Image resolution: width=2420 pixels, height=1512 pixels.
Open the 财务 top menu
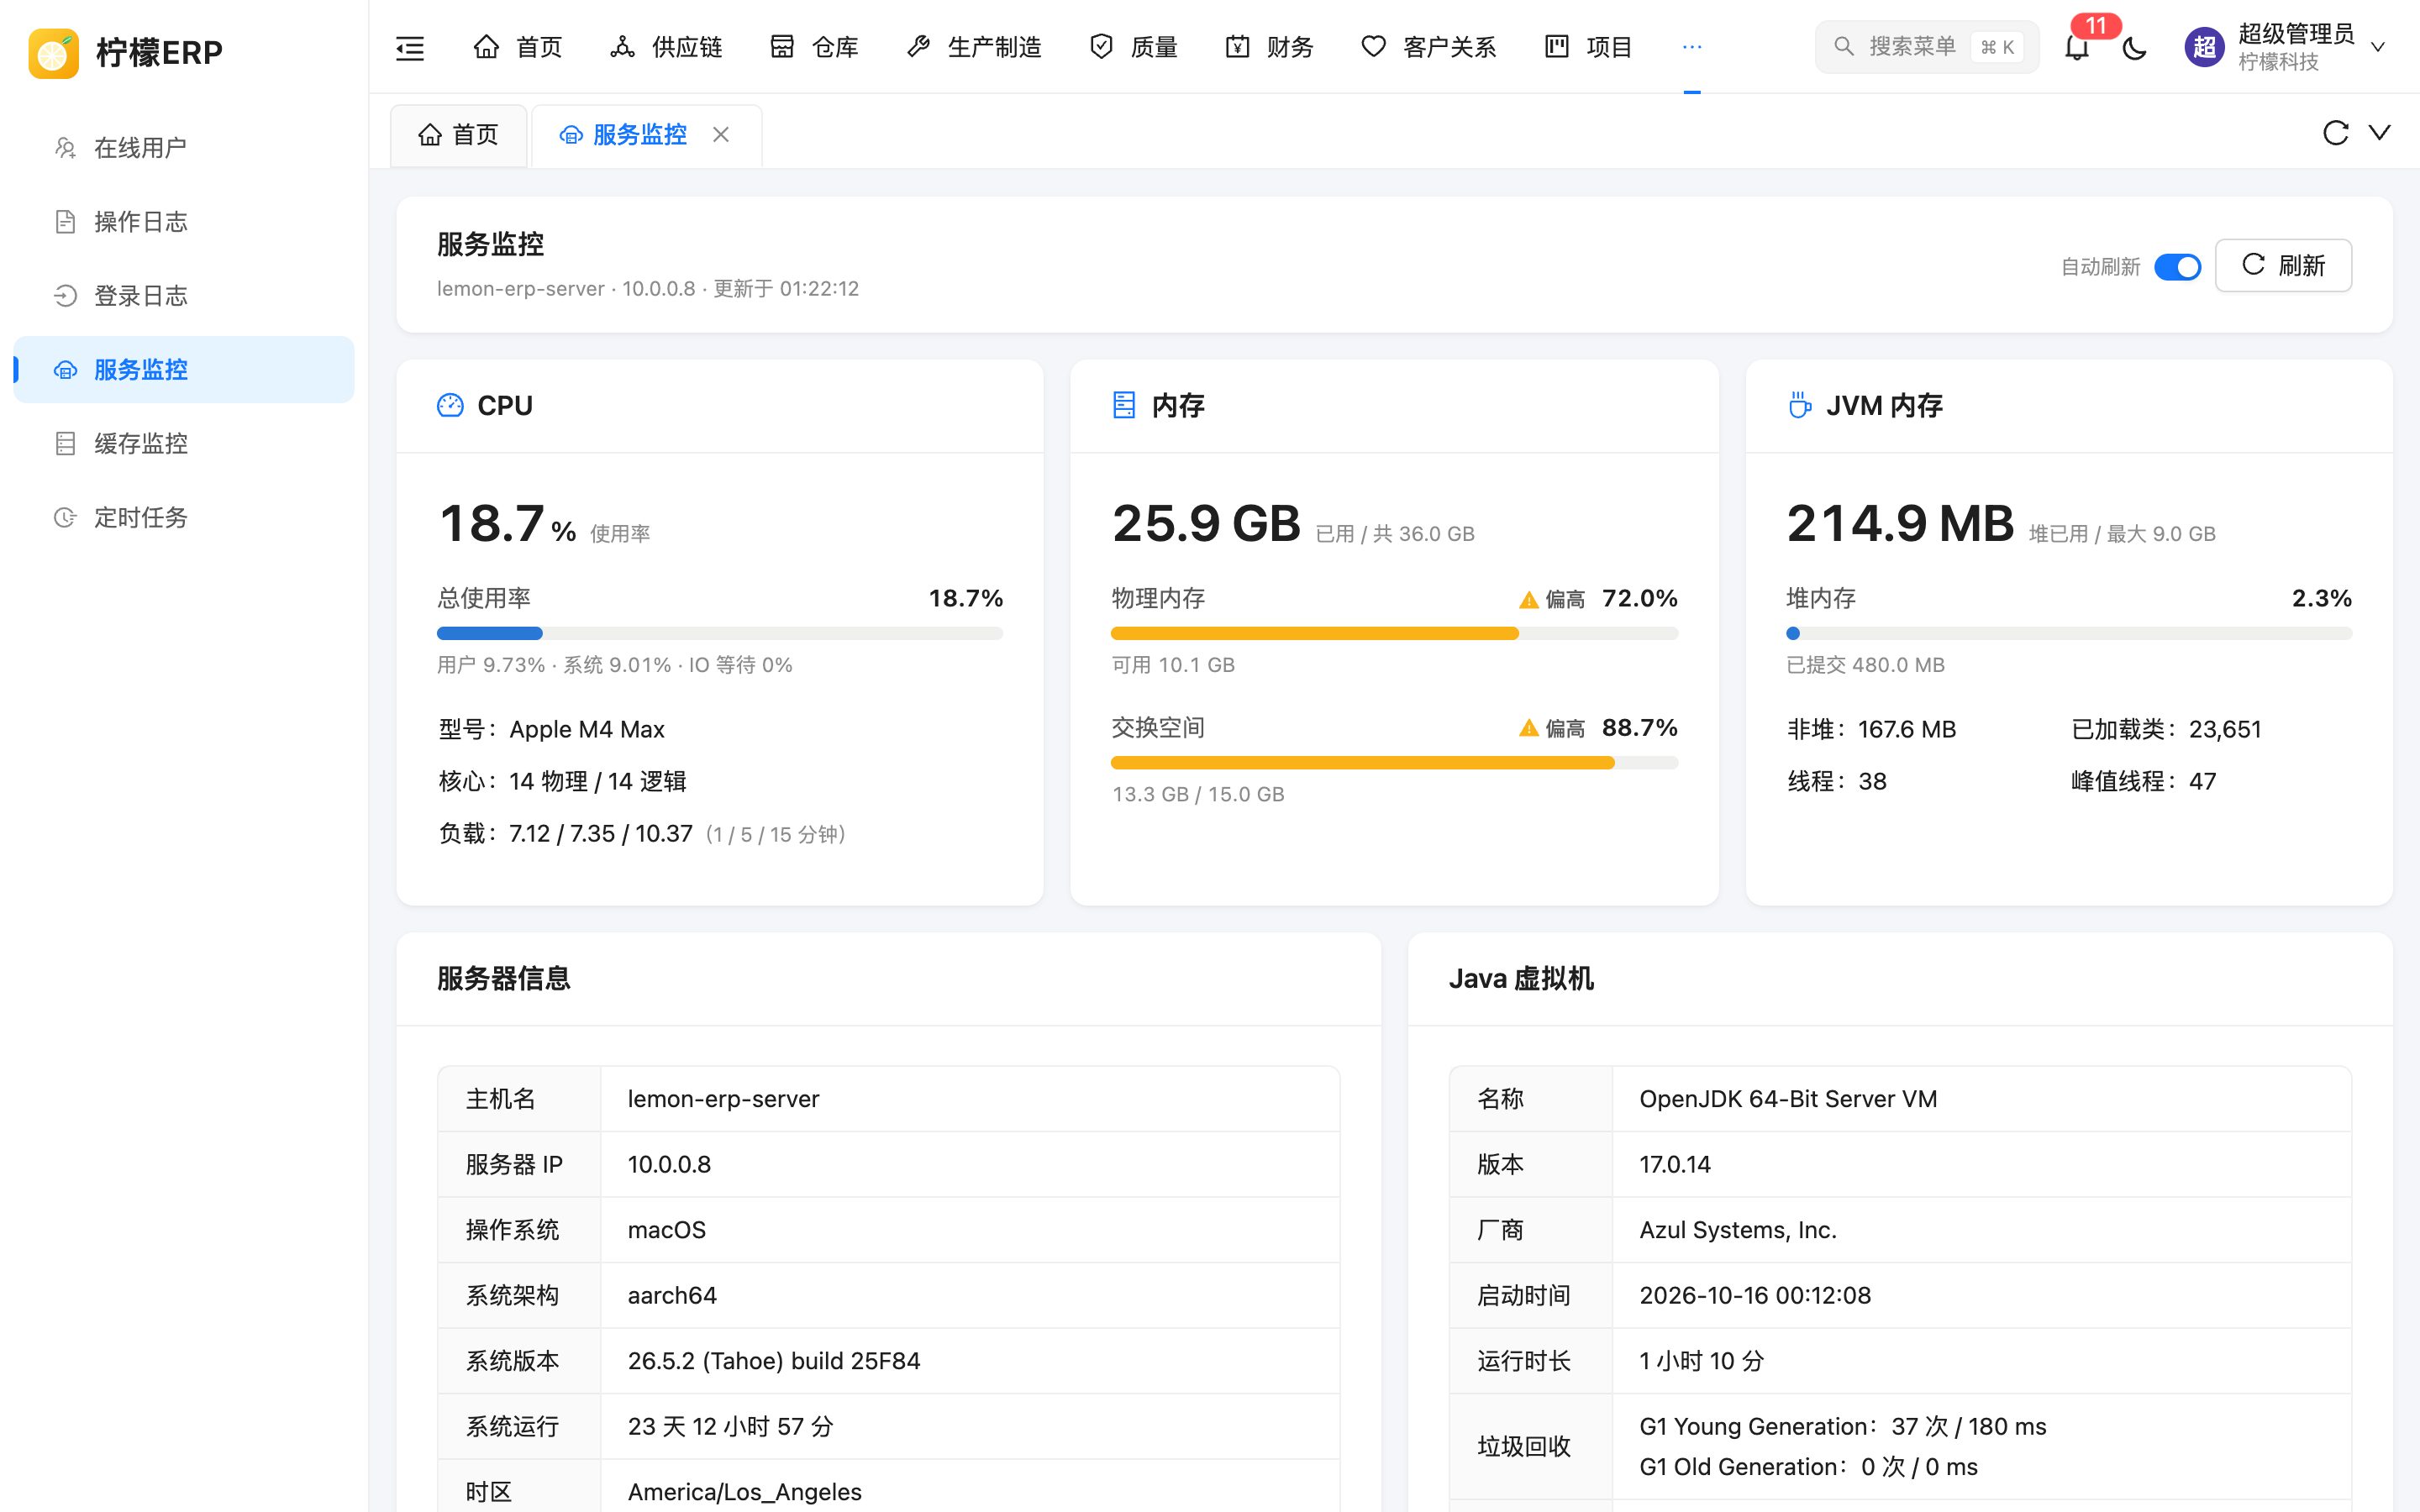click(x=1269, y=47)
